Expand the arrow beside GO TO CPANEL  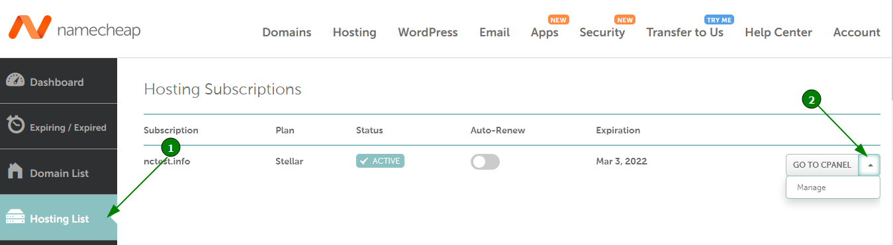[x=870, y=165]
